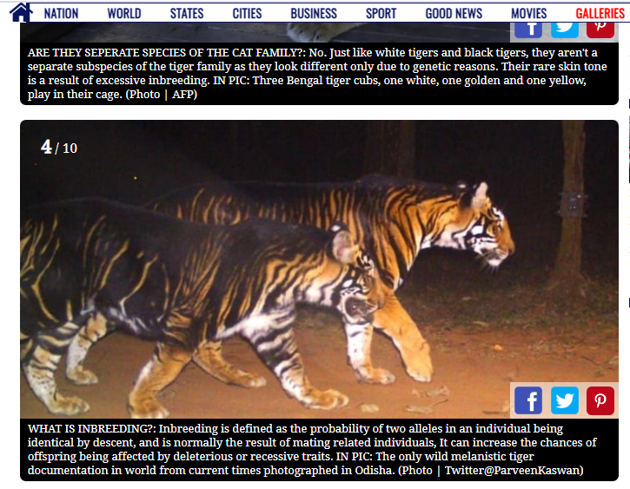
Task: Click the 4 / 10 slide counter
Action: [x=59, y=148]
